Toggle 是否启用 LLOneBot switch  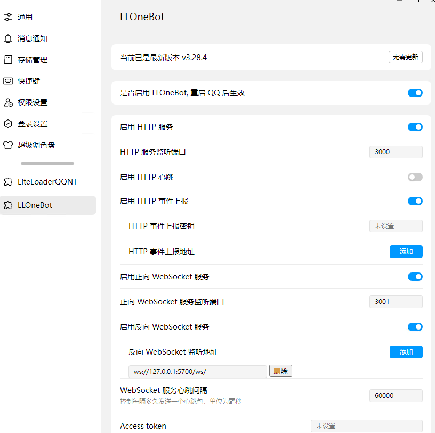415,93
